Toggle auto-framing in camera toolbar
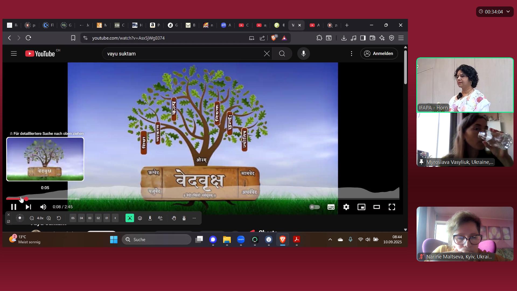The image size is (517, 291). point(130,218)
